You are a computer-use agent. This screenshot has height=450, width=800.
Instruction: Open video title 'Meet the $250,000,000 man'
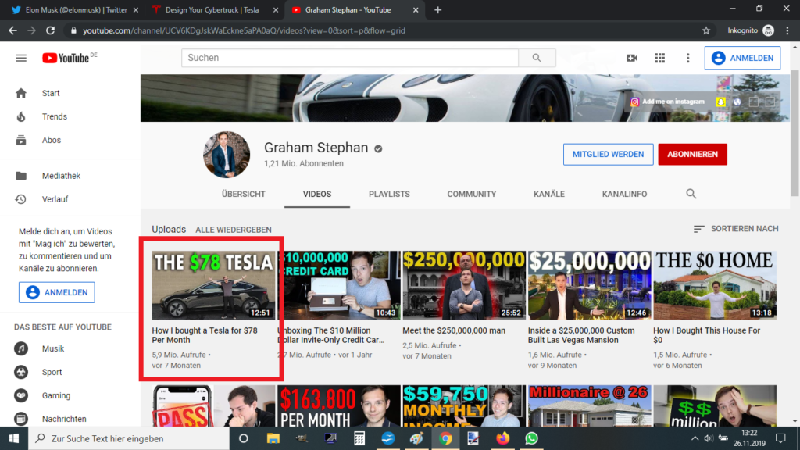pos(454,330)
